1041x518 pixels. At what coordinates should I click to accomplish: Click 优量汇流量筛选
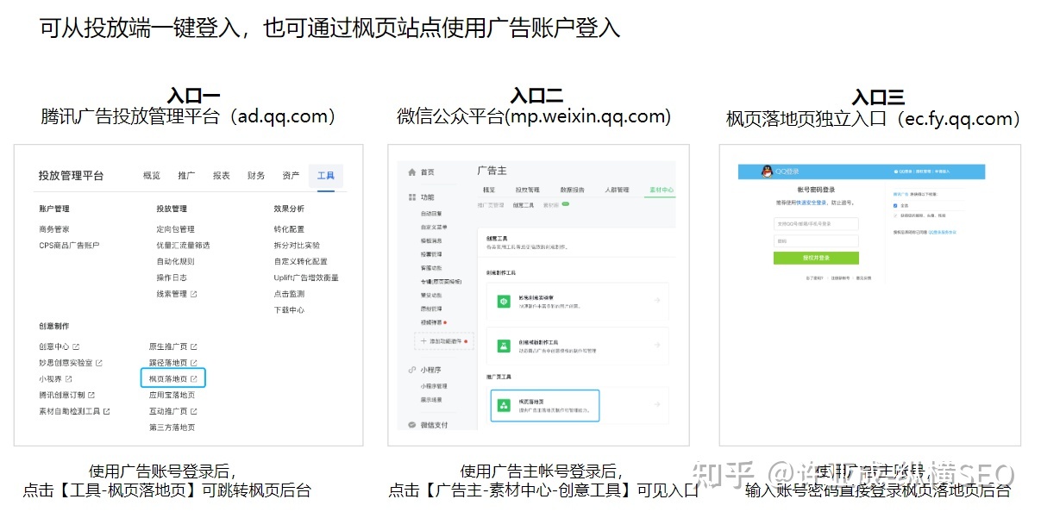(183, 246)
